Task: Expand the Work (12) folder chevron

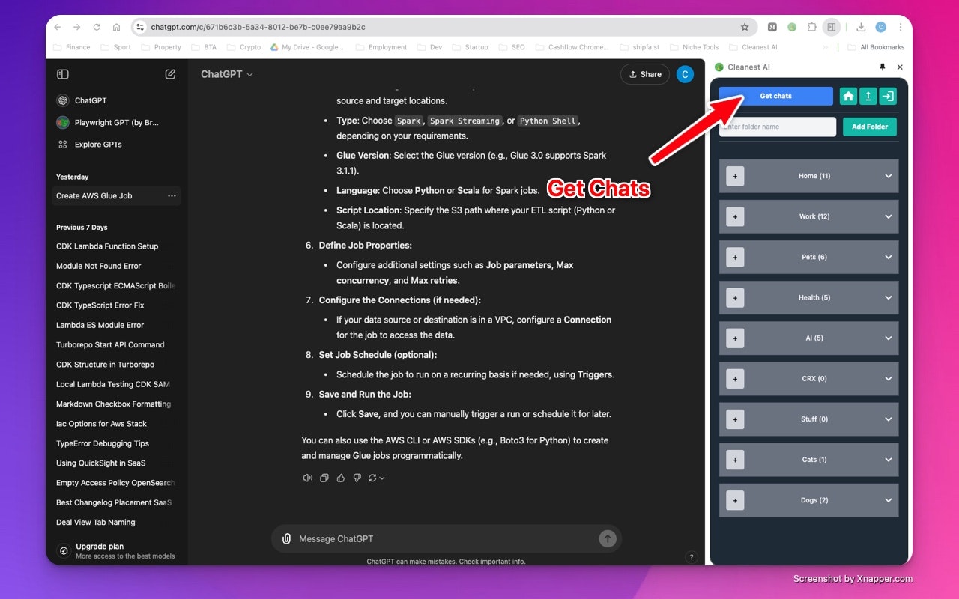Action: click(x=889, y=216)
